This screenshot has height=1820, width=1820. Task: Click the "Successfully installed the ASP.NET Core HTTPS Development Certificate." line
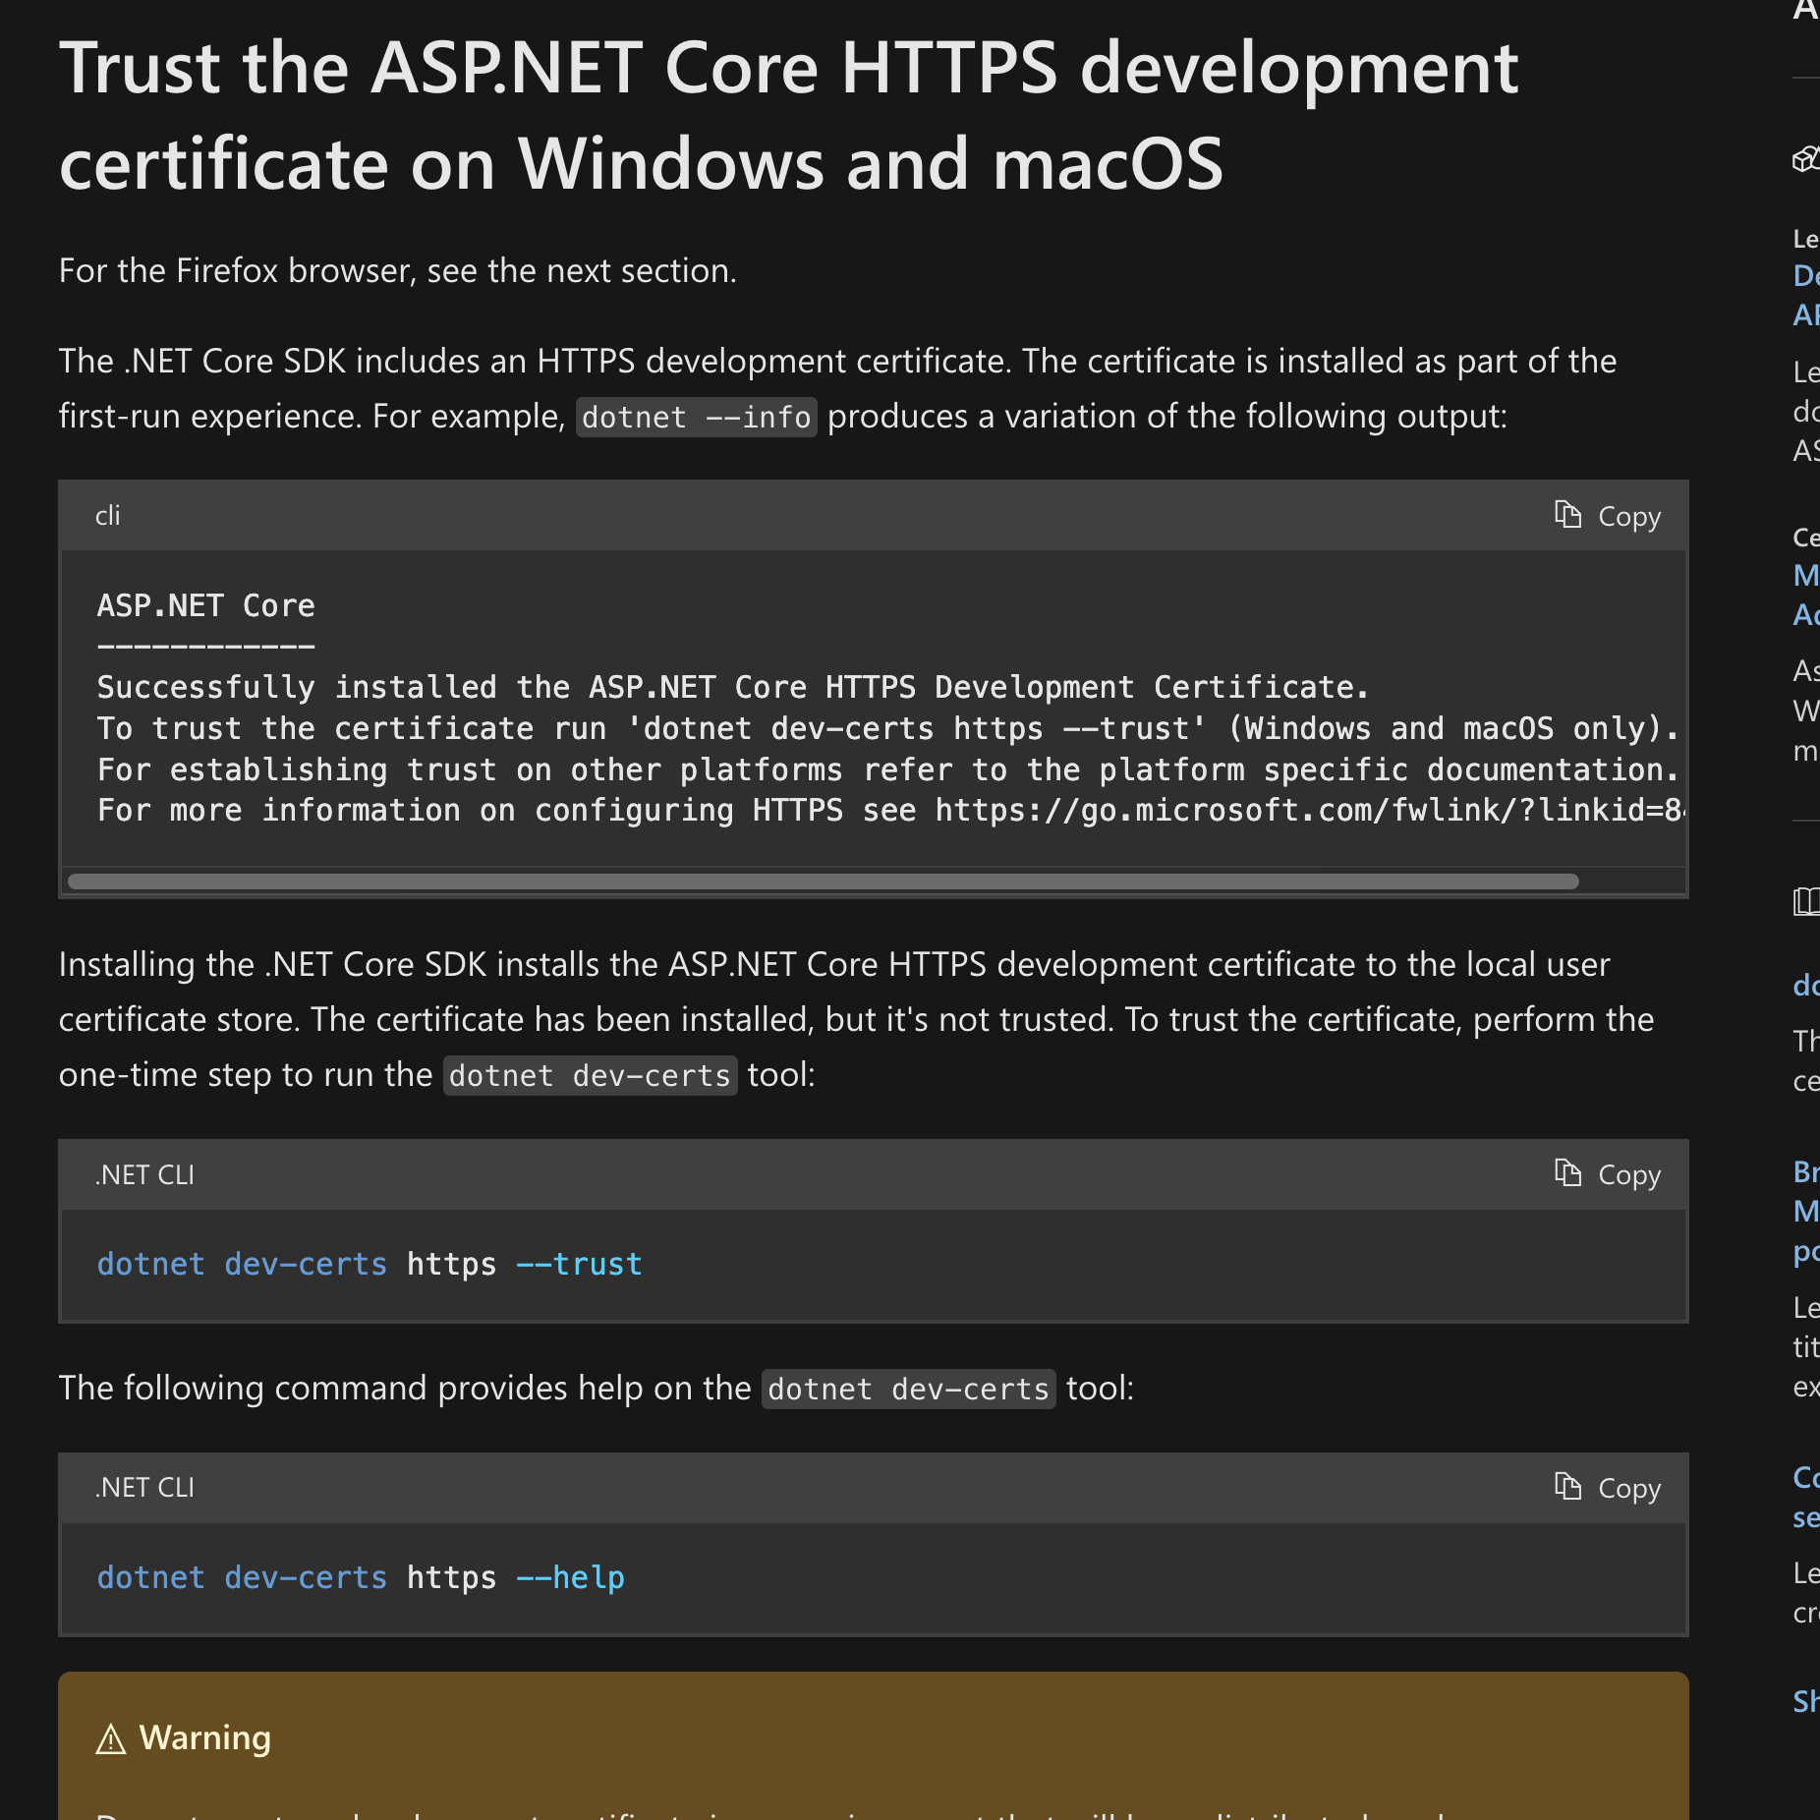click(x=733, y=687)
